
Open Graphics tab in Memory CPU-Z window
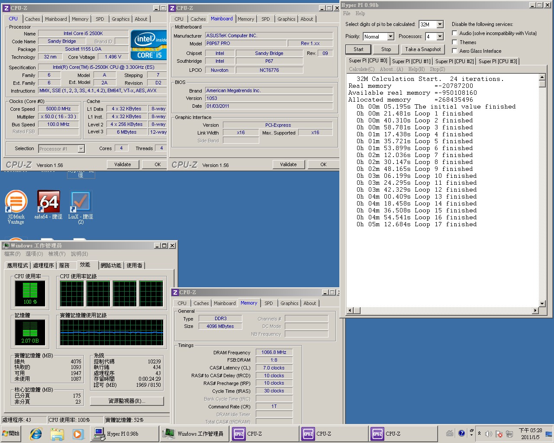click(x=290, y=303)
